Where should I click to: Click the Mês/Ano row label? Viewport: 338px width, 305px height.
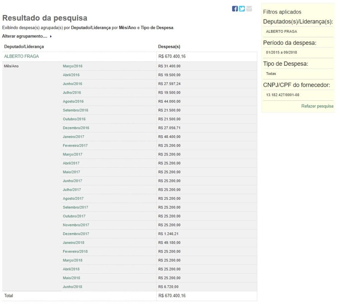pyautogui.click(x=11, y=66)
